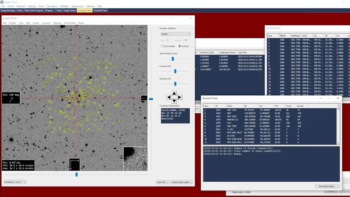Adjust the Contrast slider
The image size is (350, 197).
coord(175,71)
